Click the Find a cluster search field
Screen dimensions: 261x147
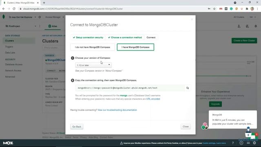(x=53, y=48)
